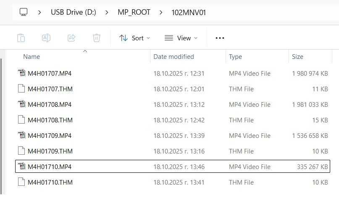Image resolution: width=339 pixels, height=201 pixels.
Task: Expand chevron after USB Drive (D:)
Action: tap(107, 12)
